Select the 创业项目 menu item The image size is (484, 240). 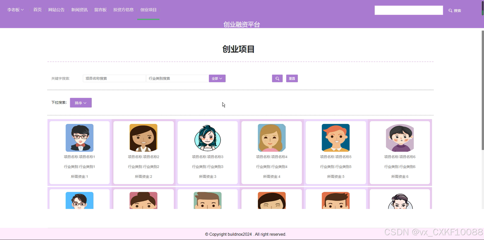(x=148, y=10)
